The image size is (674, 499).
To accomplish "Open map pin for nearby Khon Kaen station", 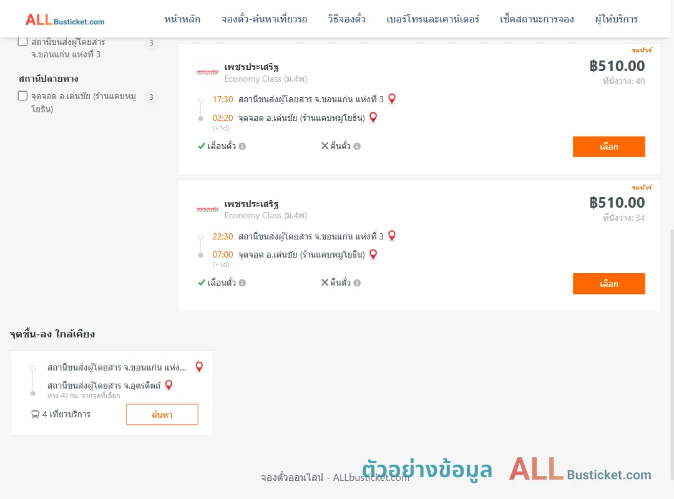I will 199,367.
